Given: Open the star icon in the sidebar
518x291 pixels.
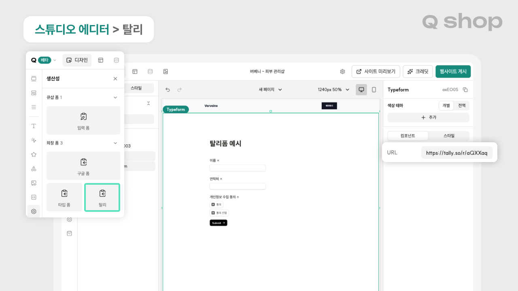Looking at the screenshot, I should point(34,154).
